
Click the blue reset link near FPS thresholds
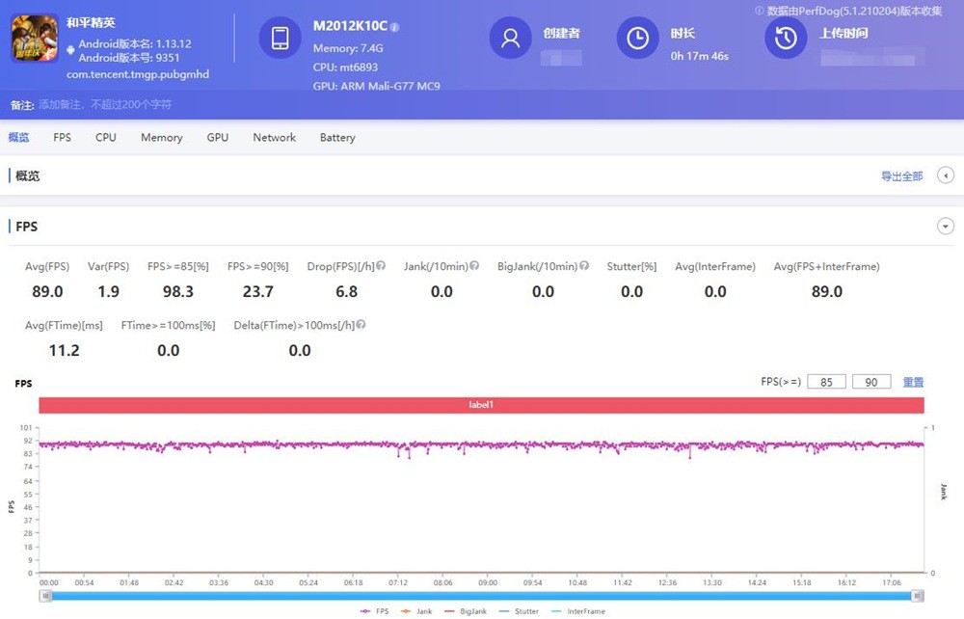(x=913, y=382)
